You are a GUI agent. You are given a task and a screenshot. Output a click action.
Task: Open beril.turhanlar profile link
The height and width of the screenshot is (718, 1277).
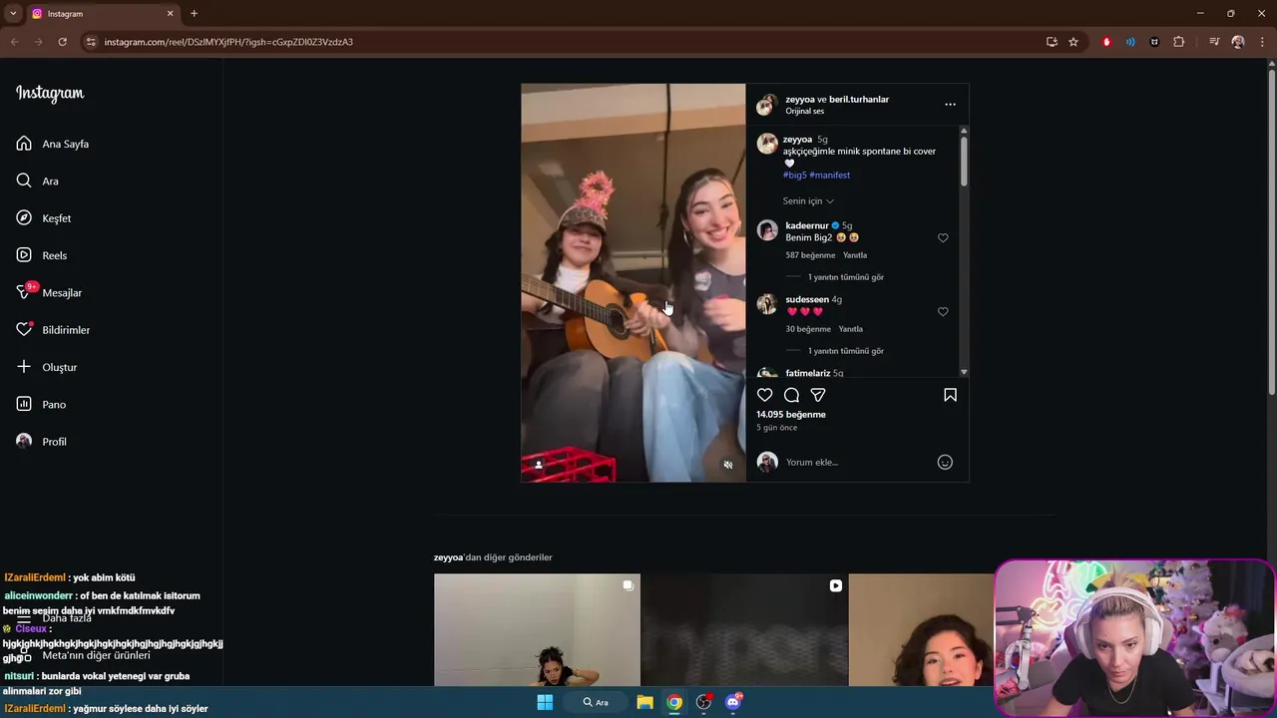pyautogui.click(x=859, y=100)
